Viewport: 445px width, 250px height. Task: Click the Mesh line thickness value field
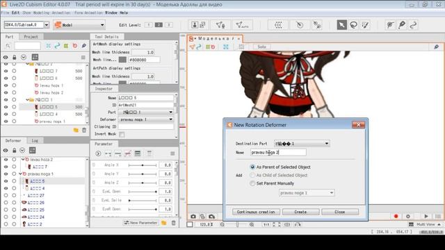point(143,52)
